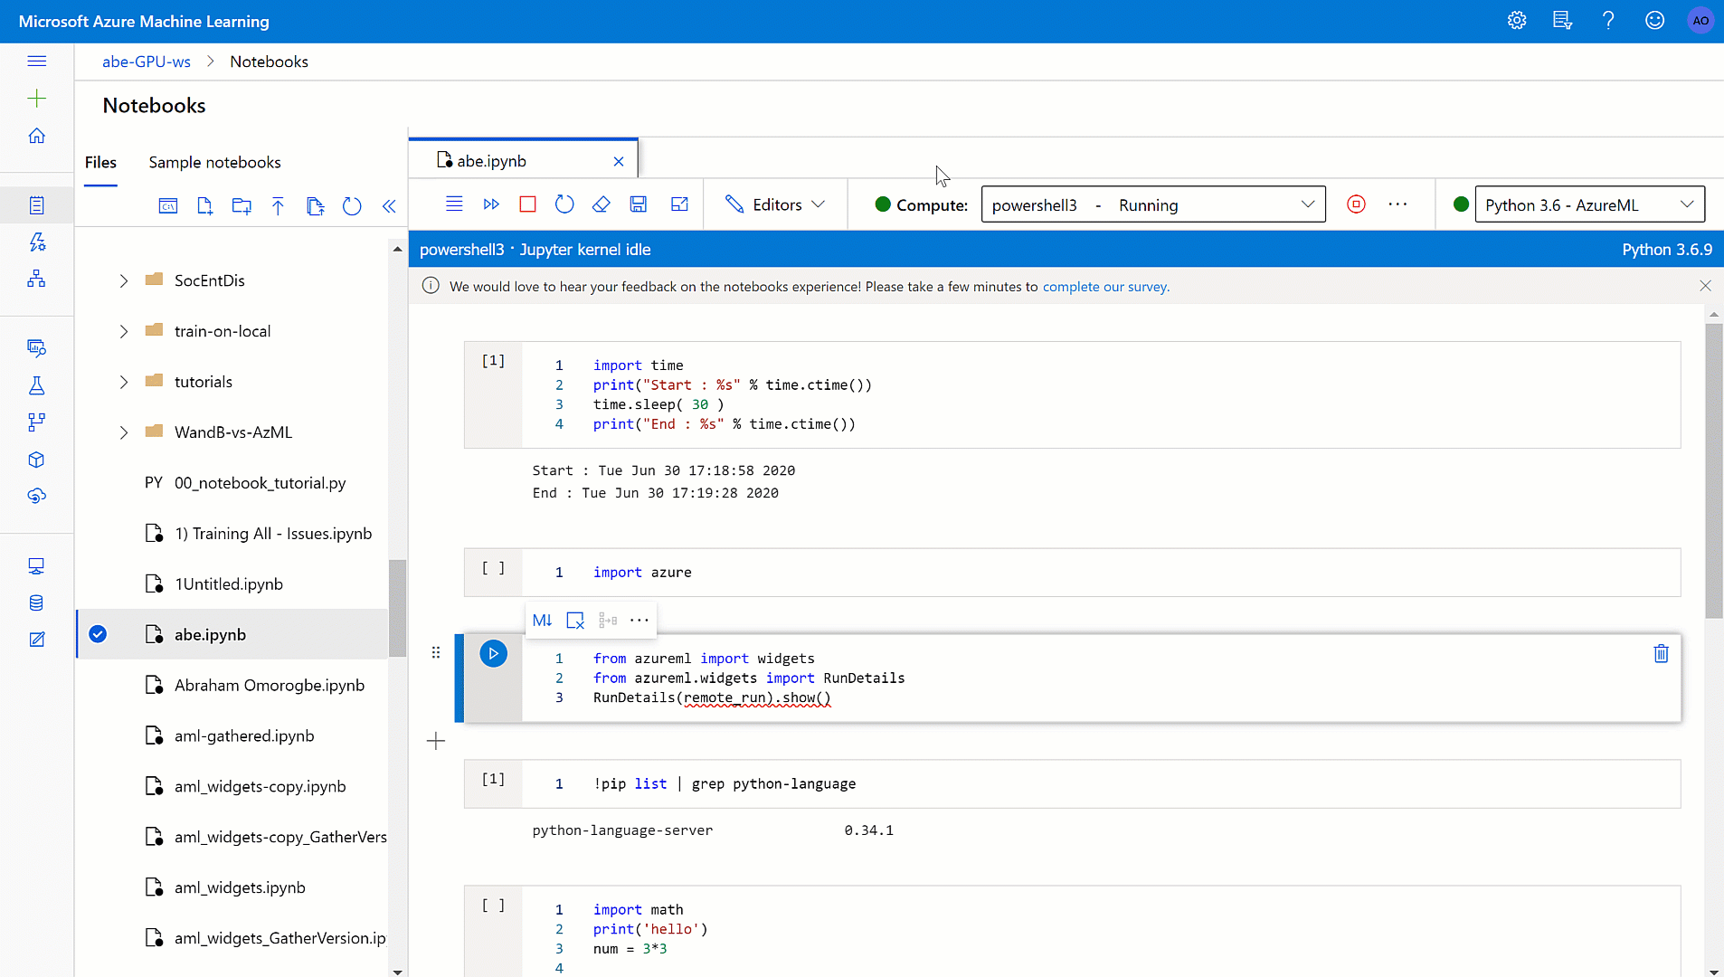
Task: Switch to Sample notebooks tab
Action: 214,162
